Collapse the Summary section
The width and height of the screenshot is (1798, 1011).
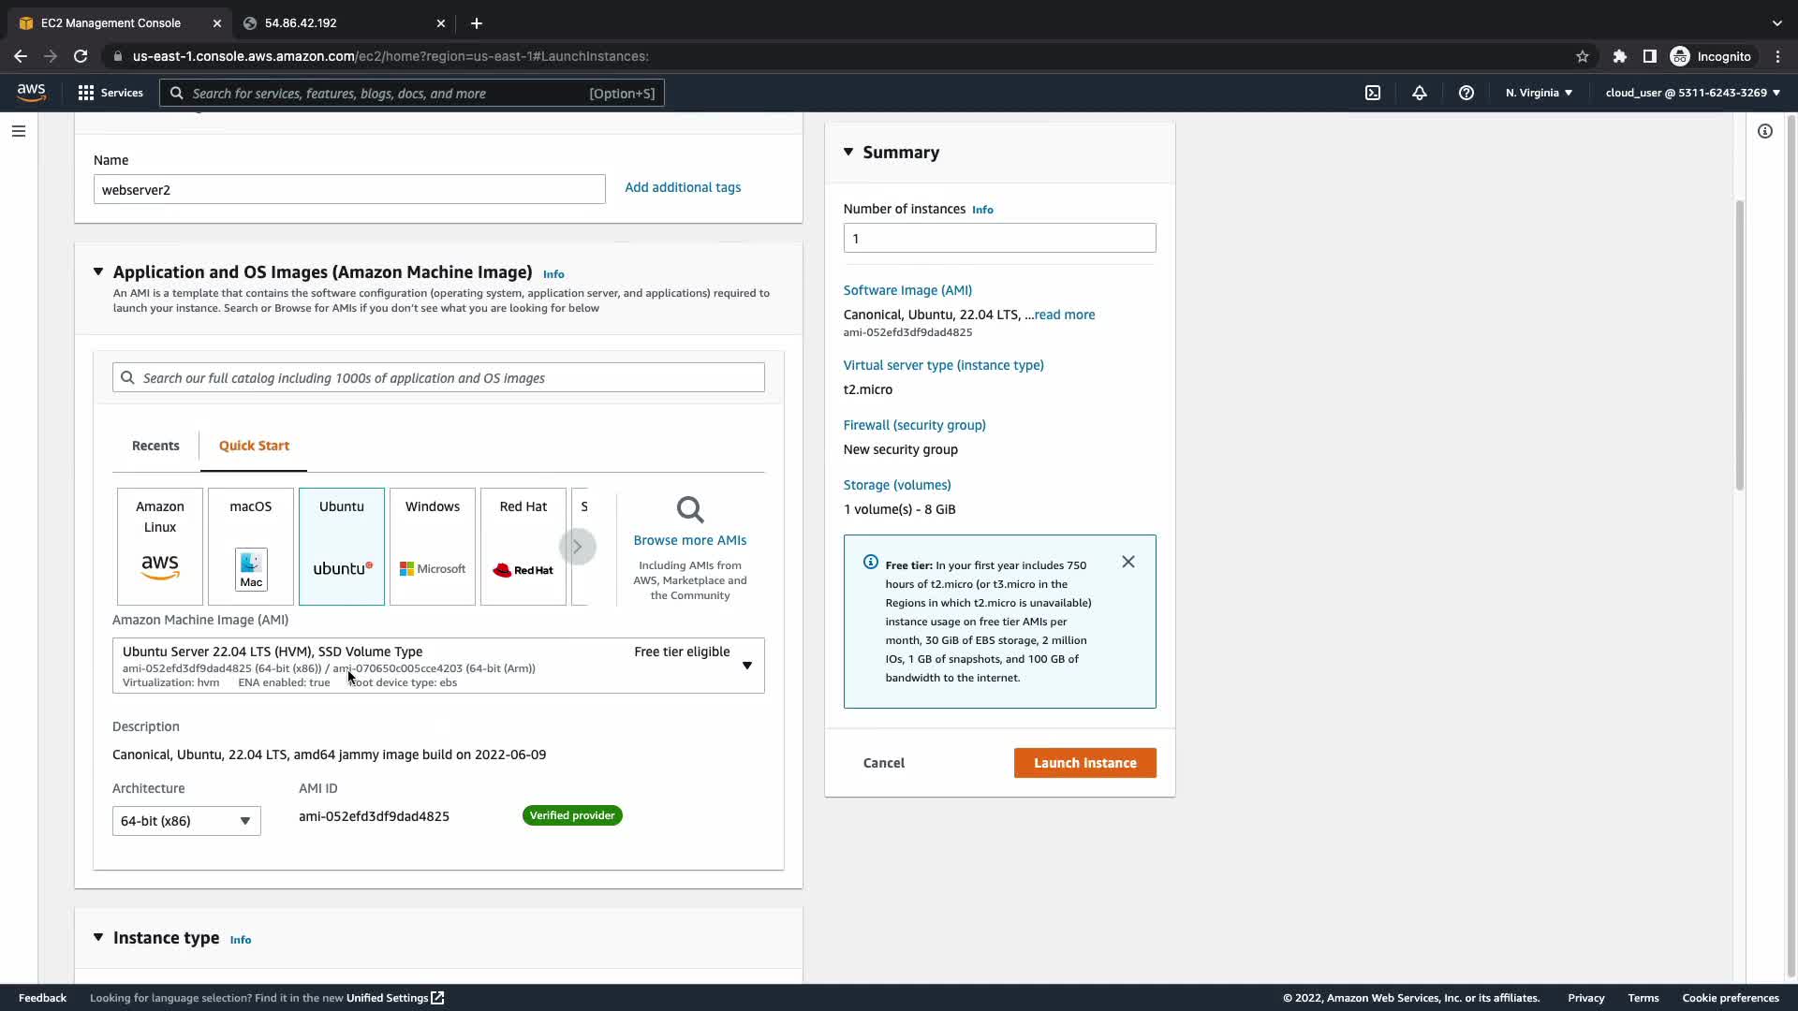click(x=848, y=152)
